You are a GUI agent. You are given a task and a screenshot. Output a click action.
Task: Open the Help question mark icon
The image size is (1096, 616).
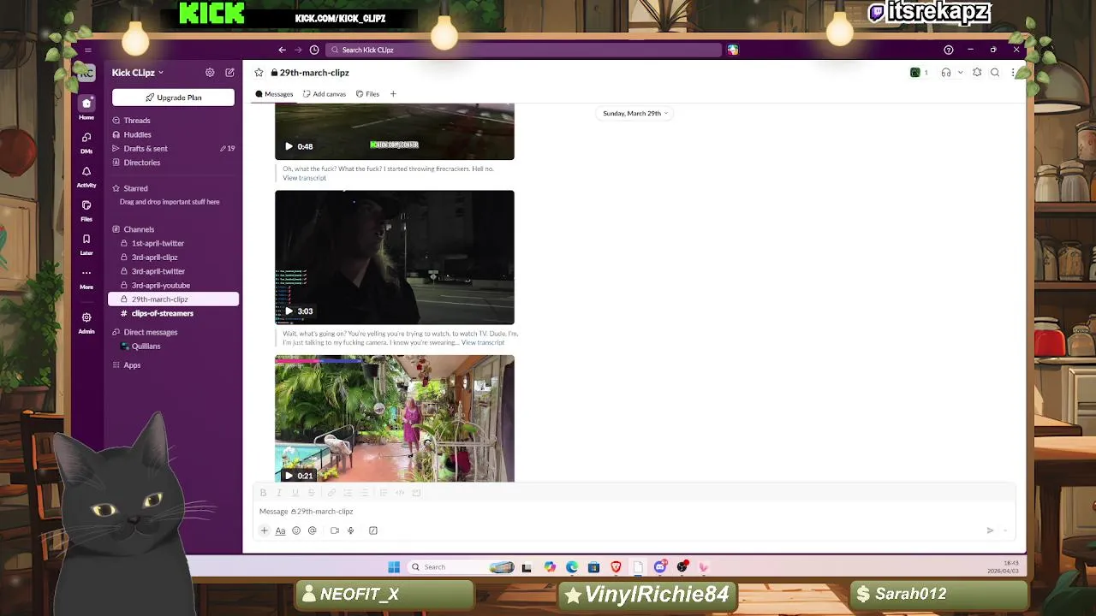[x=948, y=50]
